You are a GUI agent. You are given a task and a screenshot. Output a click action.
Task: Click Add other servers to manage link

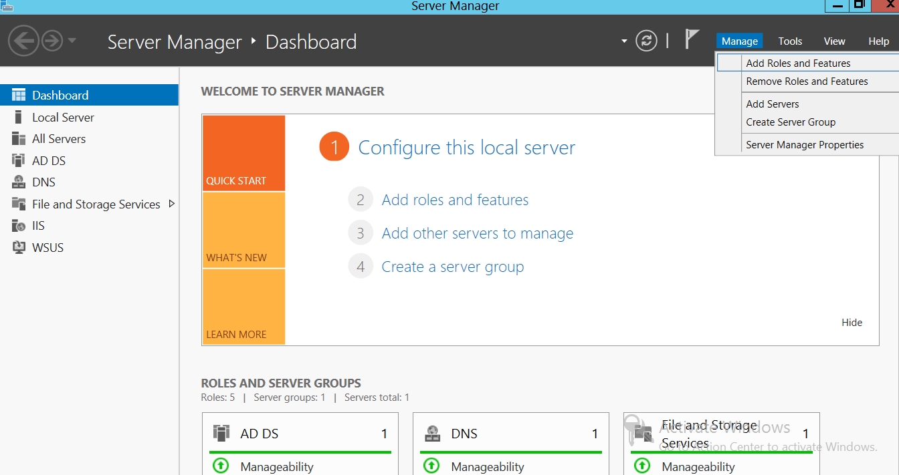tap(477, 233)
